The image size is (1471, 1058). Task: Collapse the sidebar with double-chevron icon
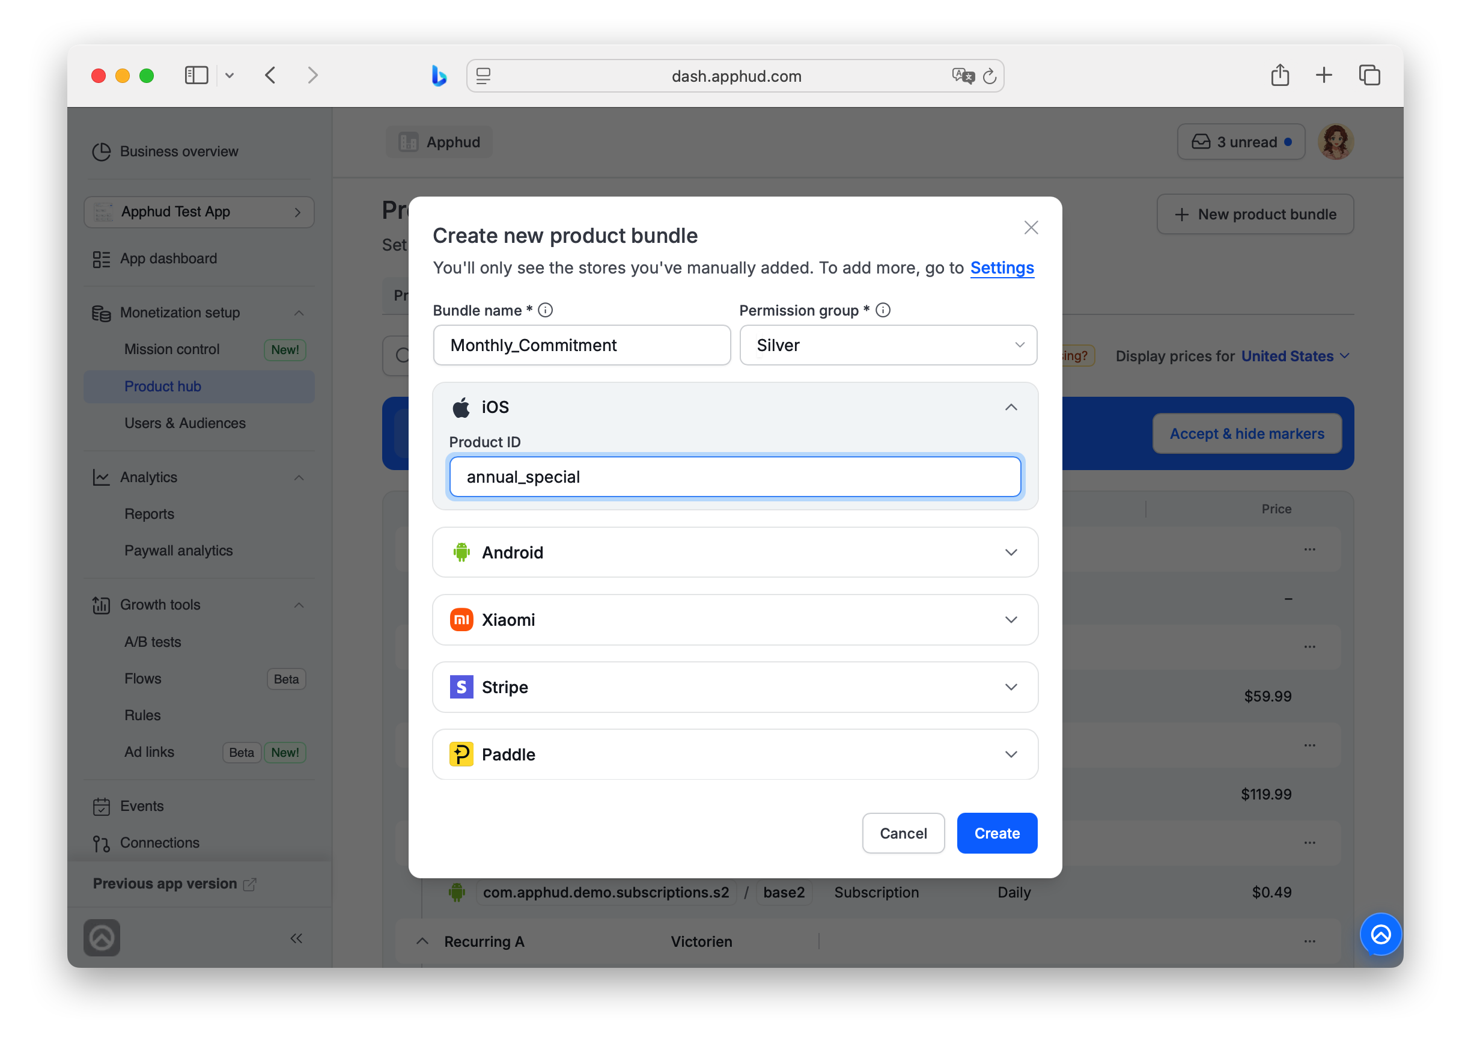296,938
